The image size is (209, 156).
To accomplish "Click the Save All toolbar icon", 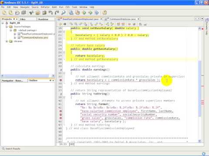I will pyautogui.click(x=24, y=13).
